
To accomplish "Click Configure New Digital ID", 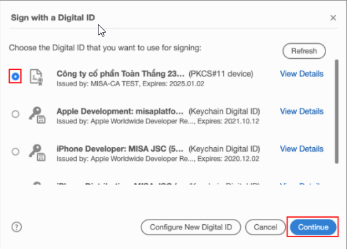I will point(190,227).
